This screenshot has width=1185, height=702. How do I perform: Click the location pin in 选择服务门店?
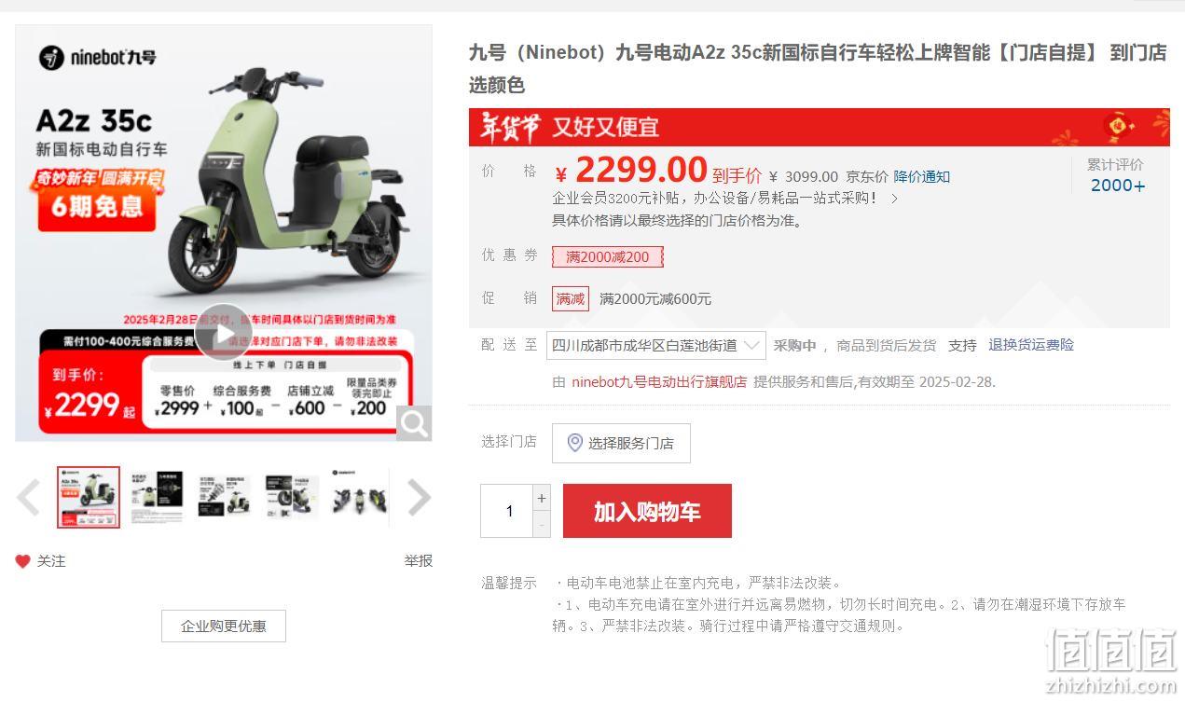tap(575, 443)
